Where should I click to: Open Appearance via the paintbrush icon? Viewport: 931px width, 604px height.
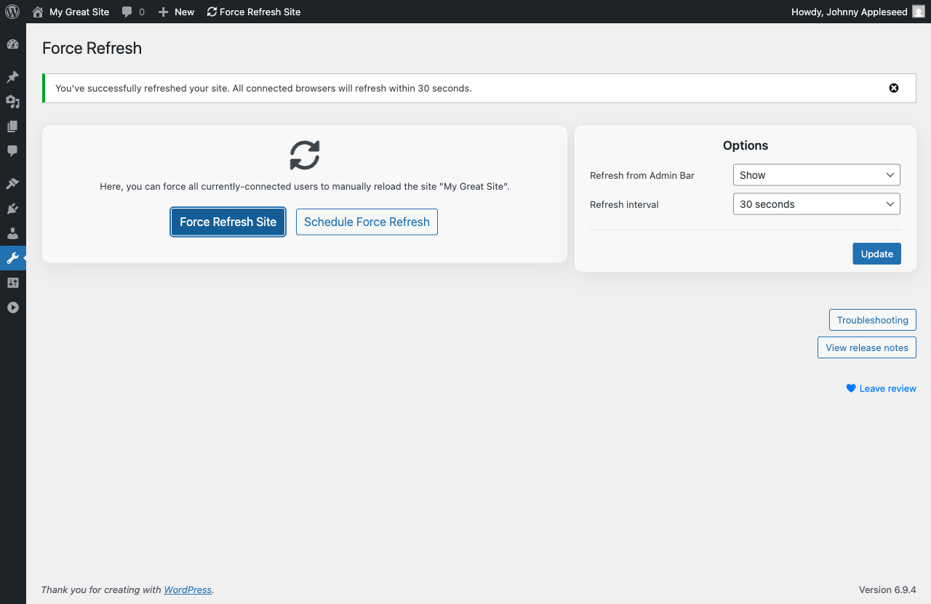point(12,184)
